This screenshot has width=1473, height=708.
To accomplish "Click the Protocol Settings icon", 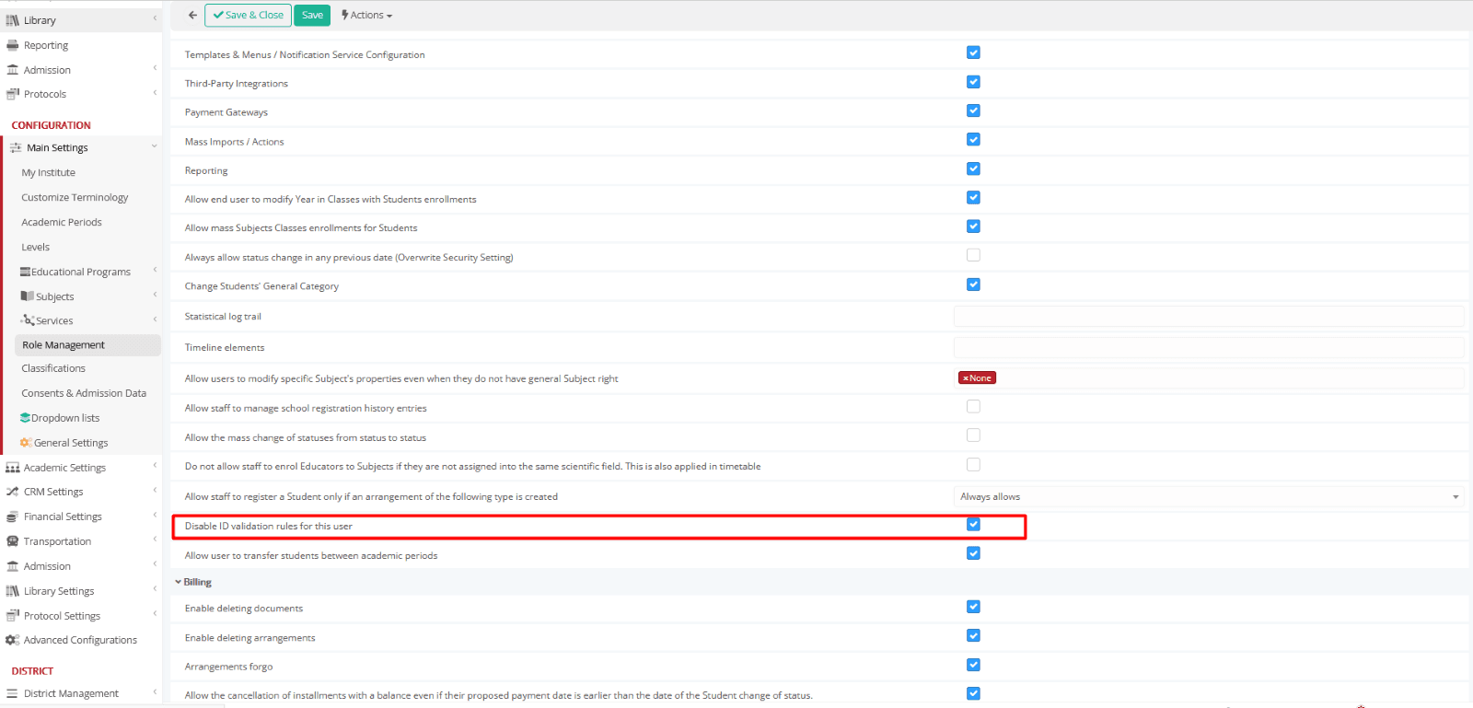I will [x=12, y=615].
